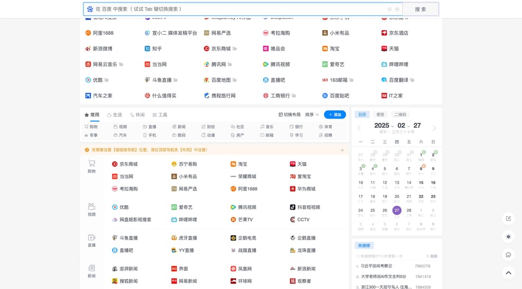This screenshot has width=522, height=289.
Task: Refresh the hot search list with 刷新
Action: [432, 256]
